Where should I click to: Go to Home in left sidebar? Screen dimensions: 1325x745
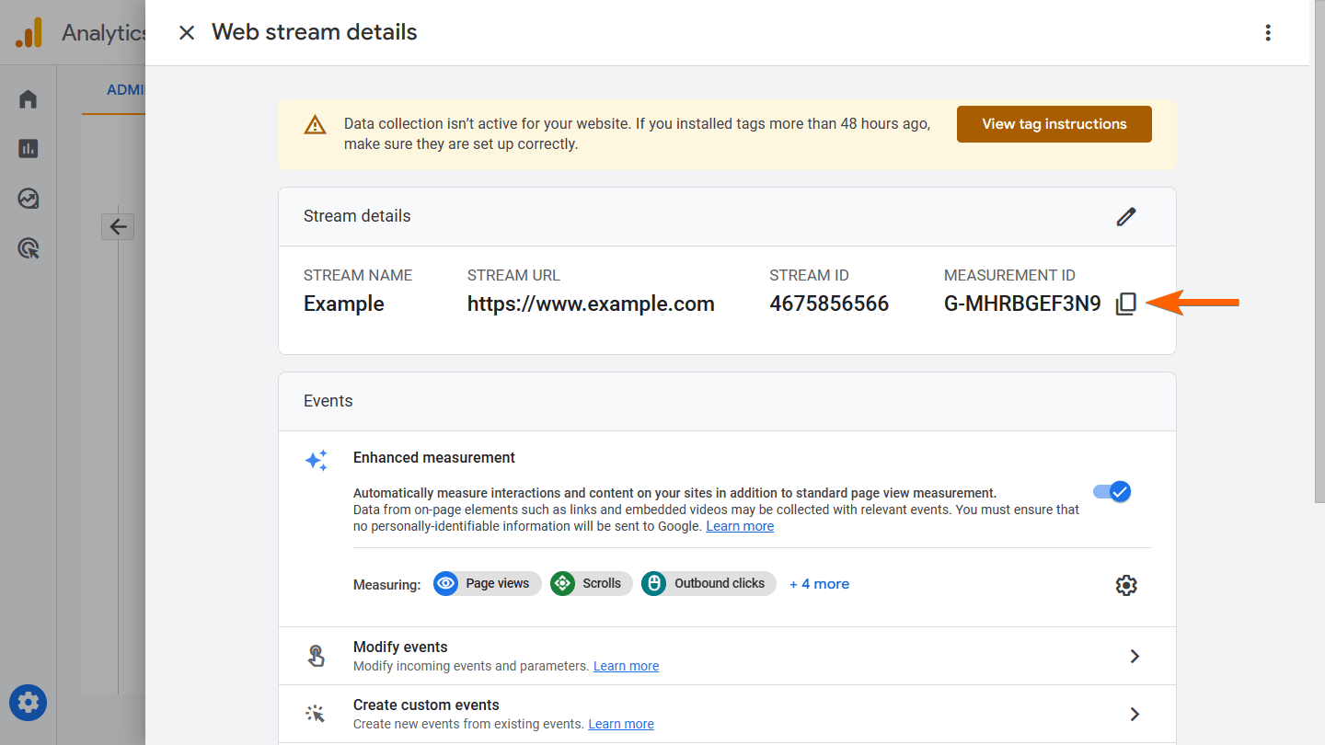[29, 99]
